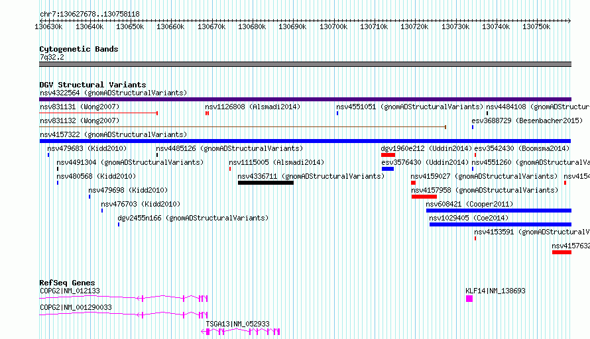Image resolution: width=590 pixels, height=339 pixels.
Task: Click nsv479698 (Kidd2010) label
Action: pos(128,190)
